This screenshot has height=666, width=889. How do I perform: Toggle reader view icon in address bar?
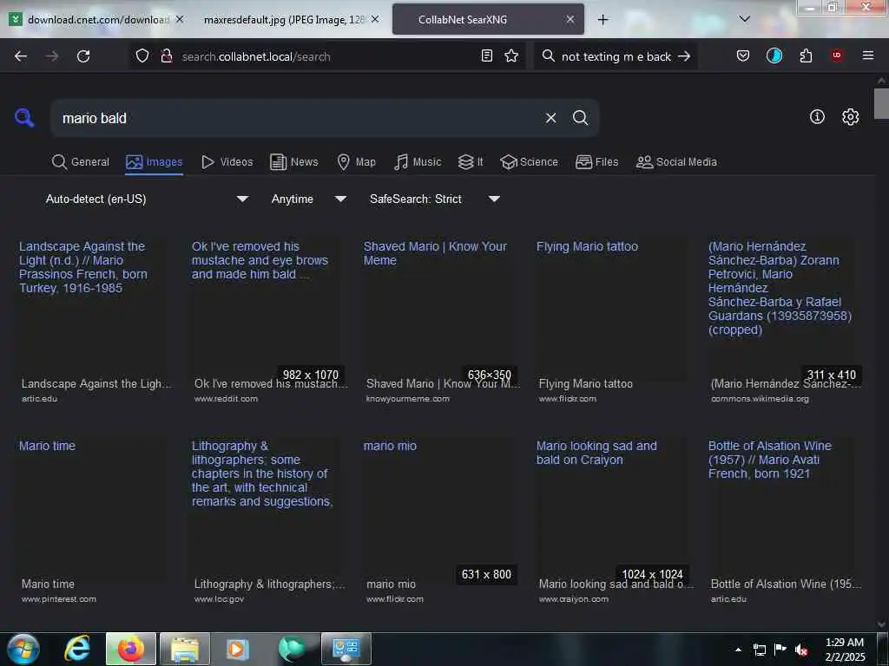pyautogui.click(x=486, y=55)
